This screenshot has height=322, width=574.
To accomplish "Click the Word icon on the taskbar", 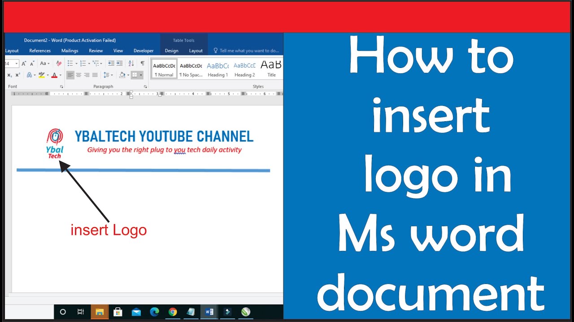I will (x=209, y=312).
